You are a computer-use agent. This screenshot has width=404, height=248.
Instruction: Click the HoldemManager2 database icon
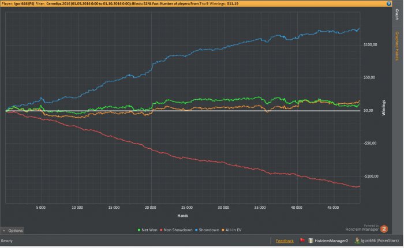(x=311, y=241)
